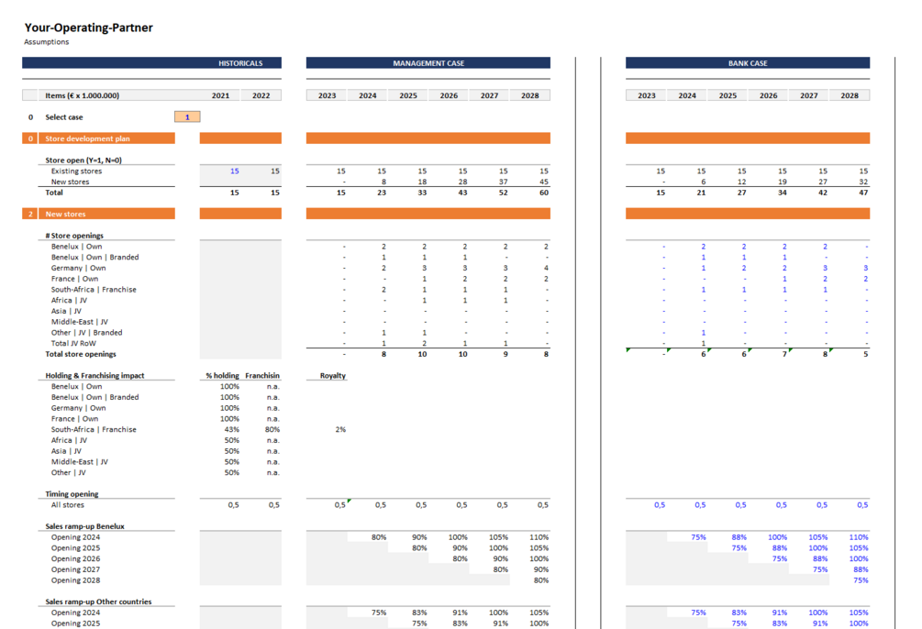
Task: Select the Your-Operating-Partner title cell
Action: (x=89, y=28)
